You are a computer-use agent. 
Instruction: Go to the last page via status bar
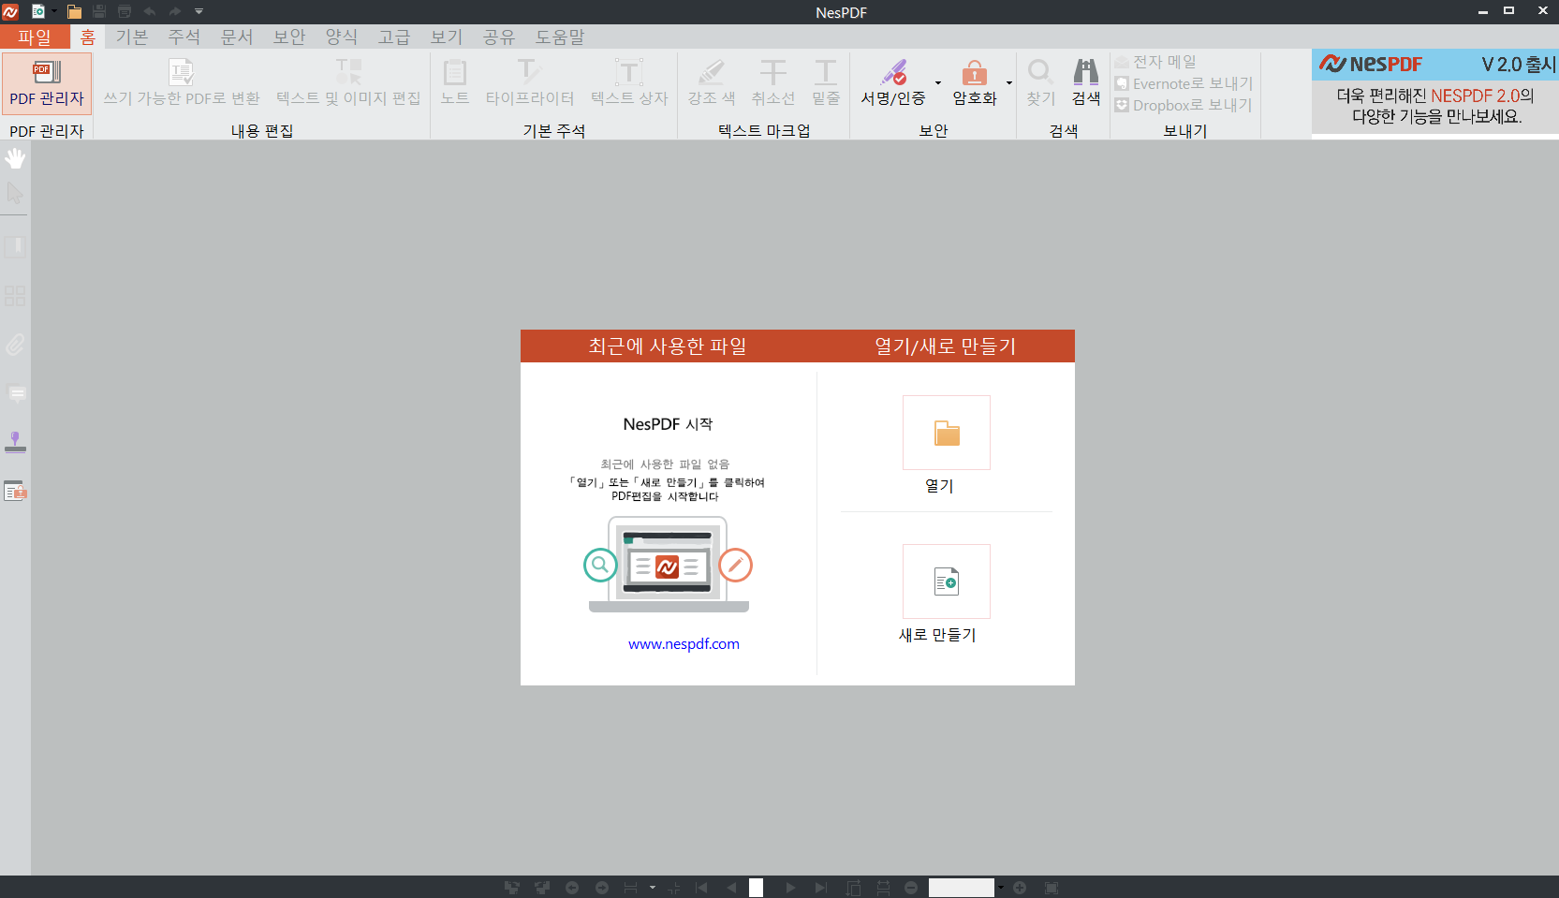click(821, 888)
